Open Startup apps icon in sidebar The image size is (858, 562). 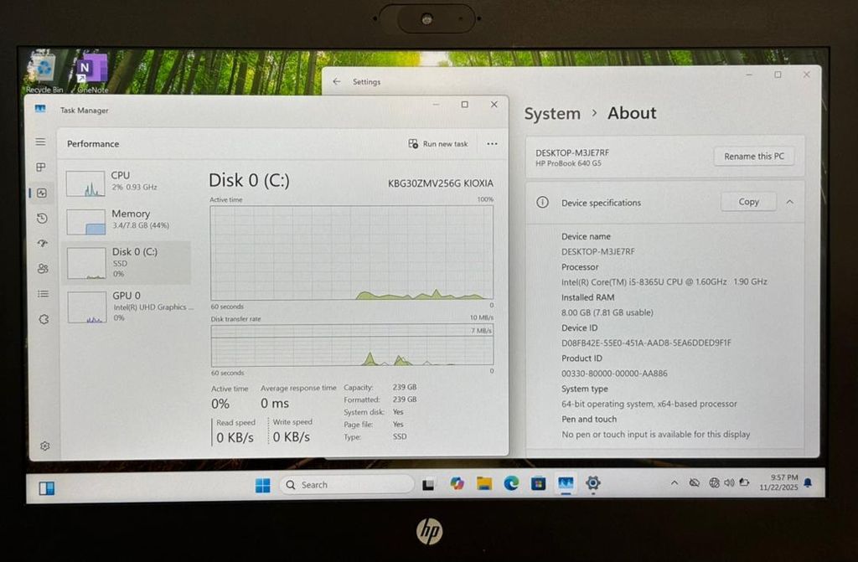42,244
